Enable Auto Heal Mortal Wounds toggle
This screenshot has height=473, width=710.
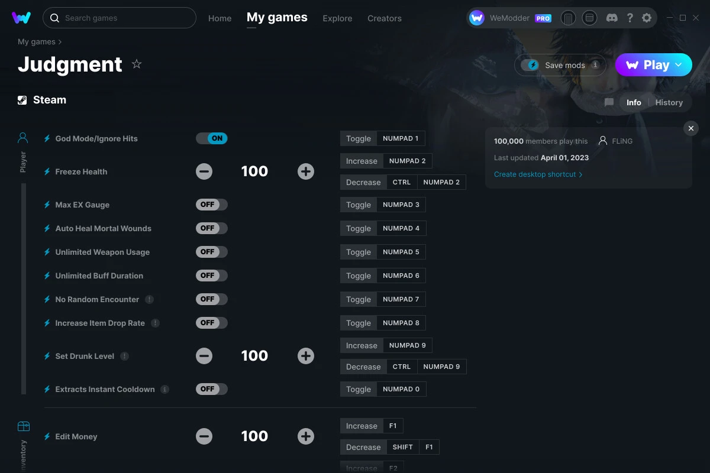212,228
